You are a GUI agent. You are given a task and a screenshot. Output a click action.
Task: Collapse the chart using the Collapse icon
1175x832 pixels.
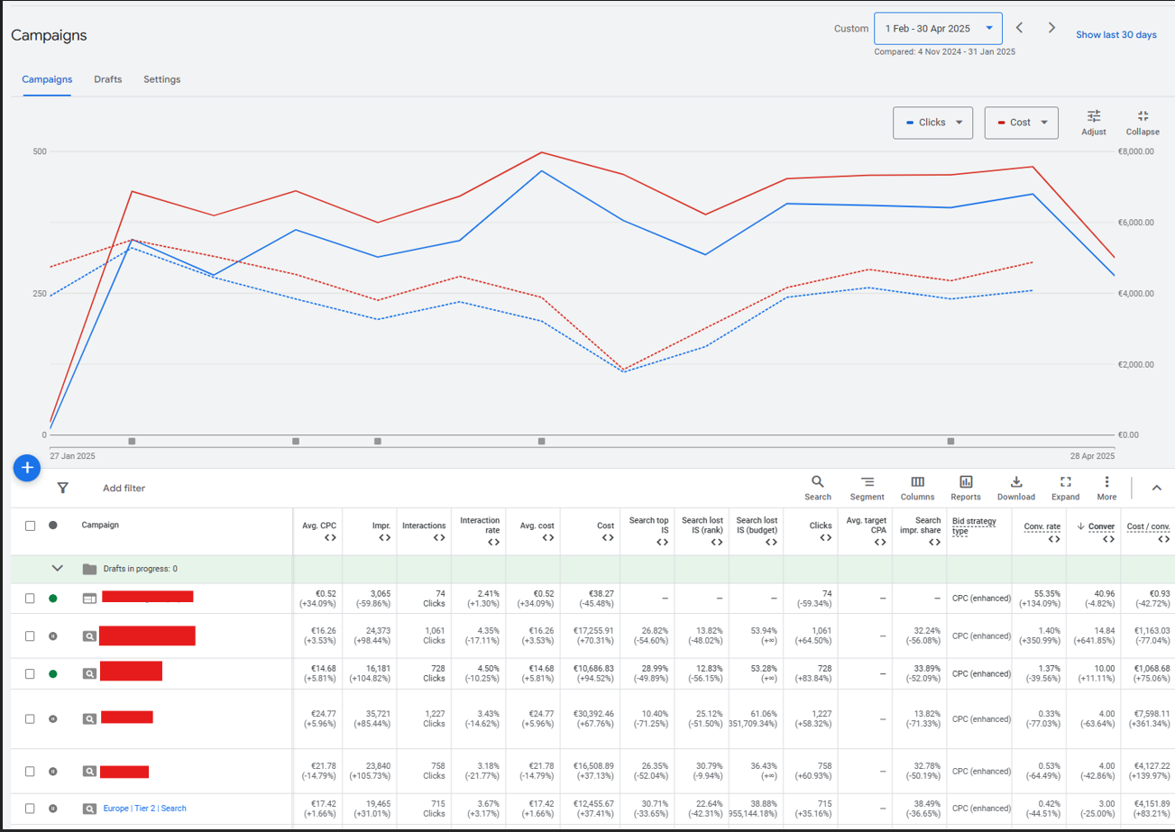click(x=1143, y=116)
